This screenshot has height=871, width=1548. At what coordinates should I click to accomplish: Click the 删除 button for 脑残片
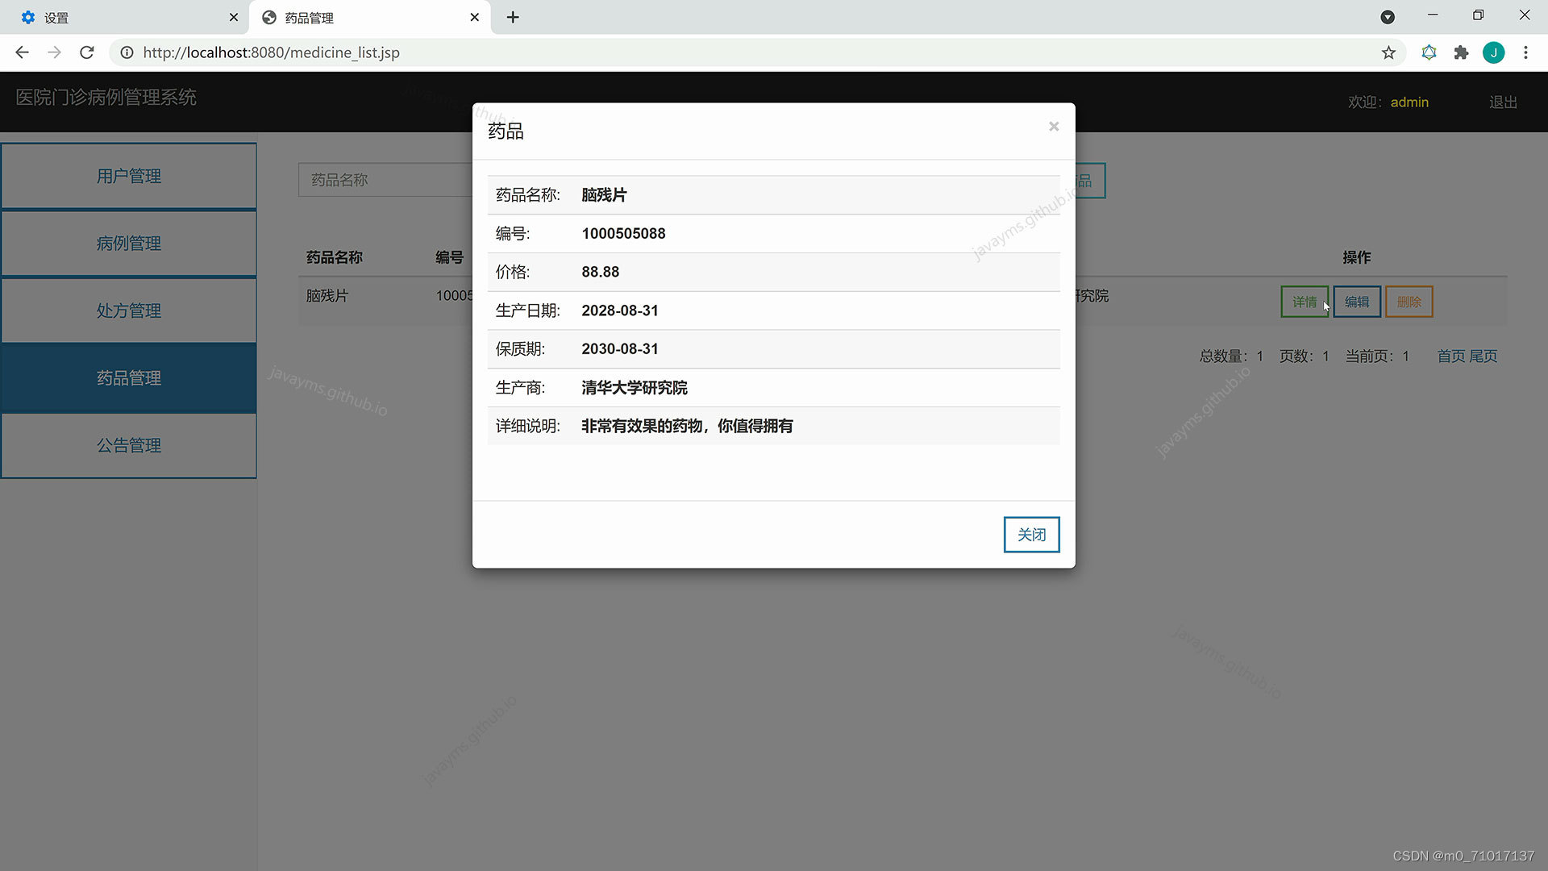pyautogui.click(x=1409, y=302)
